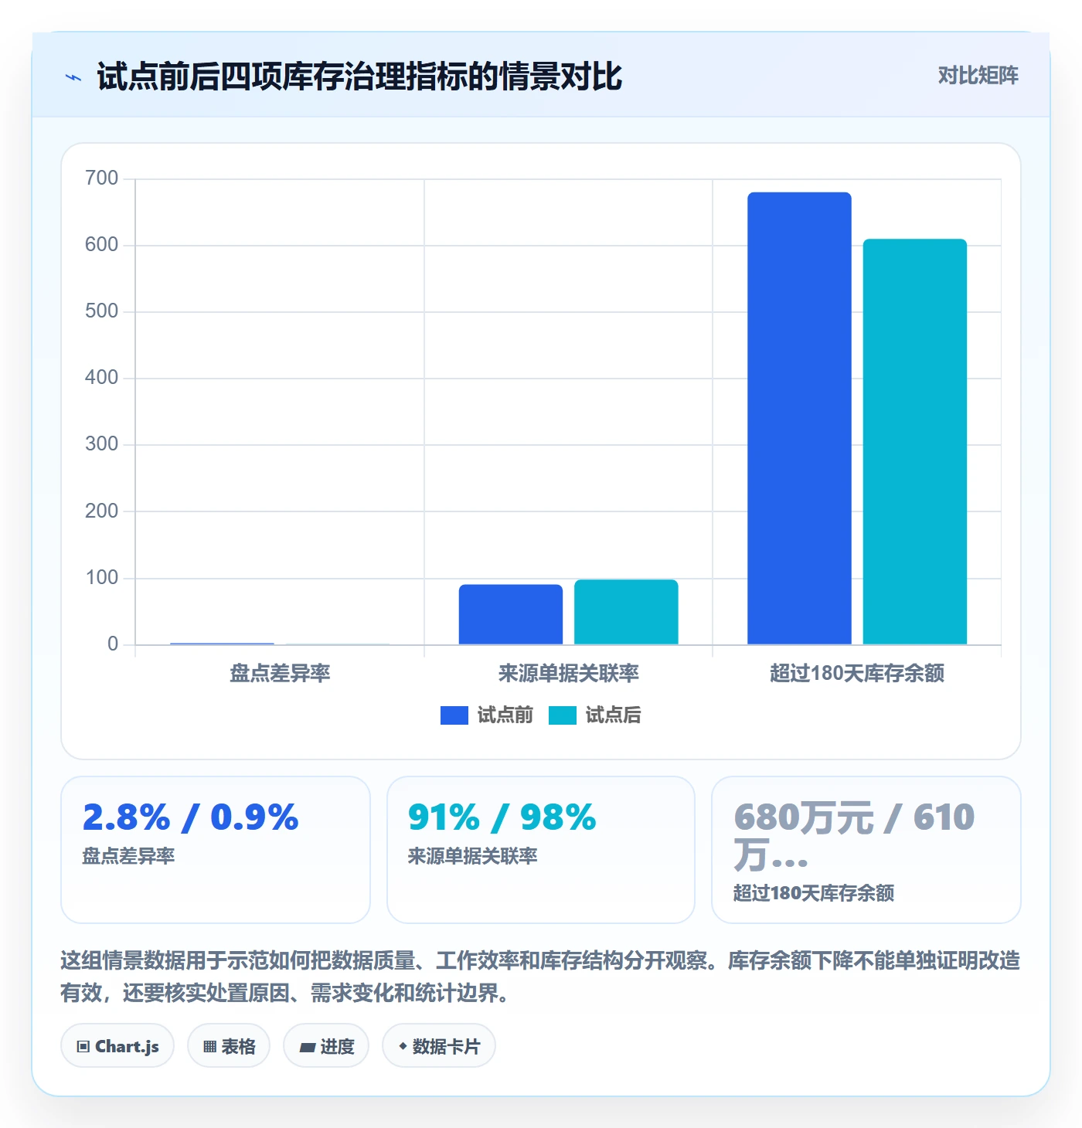Click the 数据卡片 tag chip
The height and width of the screenshot is (1128, 1082).
pyautogui.click(x=439, y=1046)
